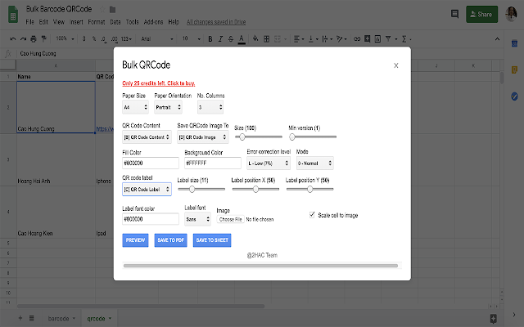Open the Borders tool
The height and width of the screenshot is (327, 524).
[x=266, y=39]
